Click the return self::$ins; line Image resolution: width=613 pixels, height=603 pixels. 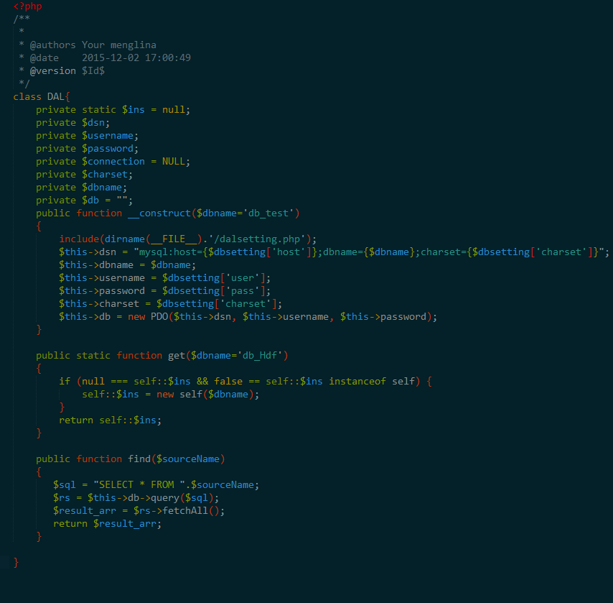coord(111,420)
